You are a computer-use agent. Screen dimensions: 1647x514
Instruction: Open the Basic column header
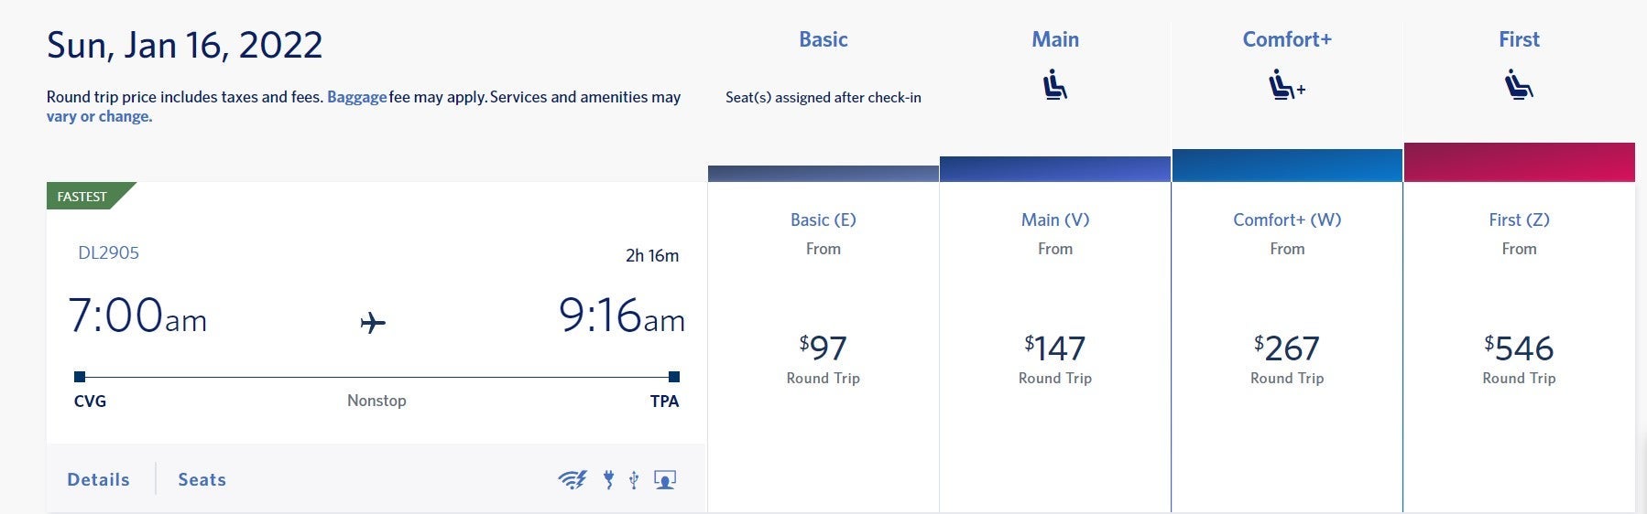click(x=823, y=39)
